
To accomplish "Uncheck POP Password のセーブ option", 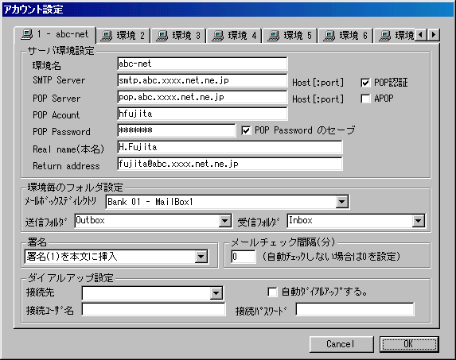I will click(x=246, y=130).
